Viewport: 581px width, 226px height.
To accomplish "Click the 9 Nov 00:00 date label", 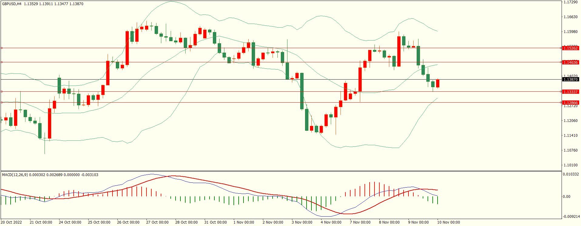I will click(418, 222).
